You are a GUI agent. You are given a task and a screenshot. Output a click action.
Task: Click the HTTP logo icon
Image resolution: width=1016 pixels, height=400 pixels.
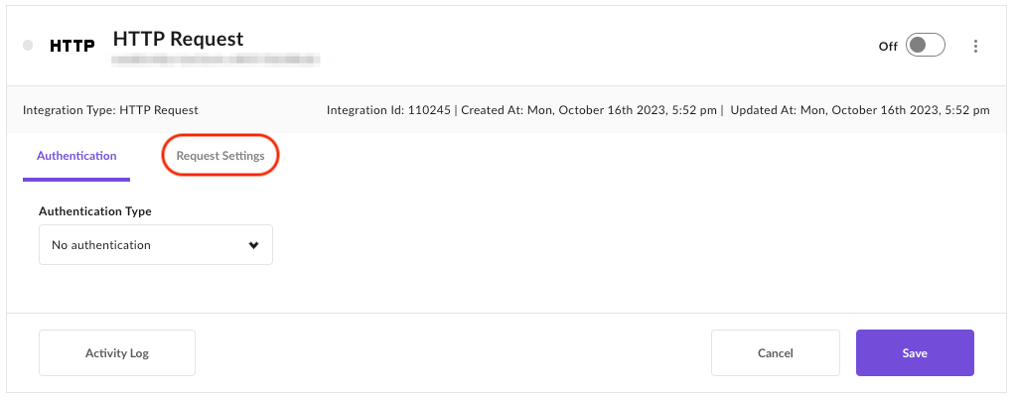tap(73, 46)
